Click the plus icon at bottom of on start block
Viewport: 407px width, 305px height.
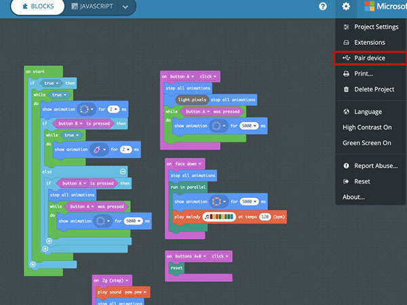coord(33,264)
